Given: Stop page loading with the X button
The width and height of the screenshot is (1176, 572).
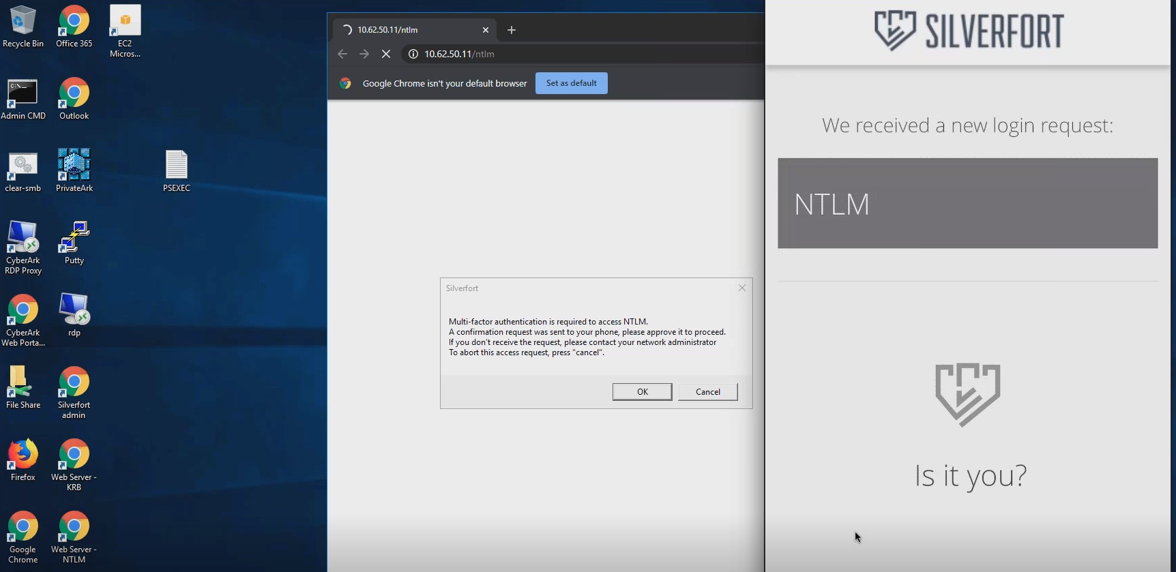Looking at the screenshot, I should click(386, 54).
